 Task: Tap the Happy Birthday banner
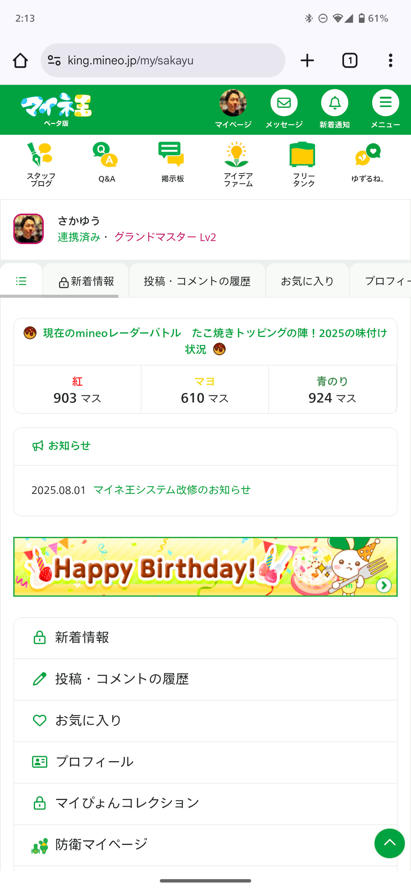click(x=205, y=567)
